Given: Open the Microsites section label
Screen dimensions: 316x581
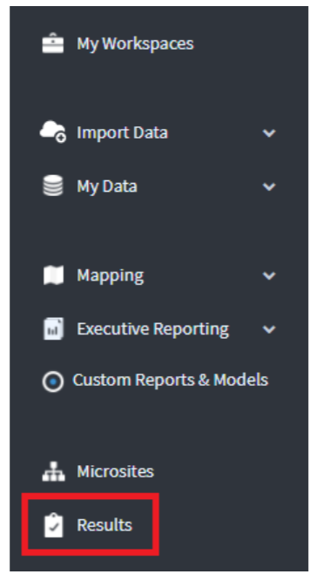Looking at the screenshot, I should [x=115, y=471].
